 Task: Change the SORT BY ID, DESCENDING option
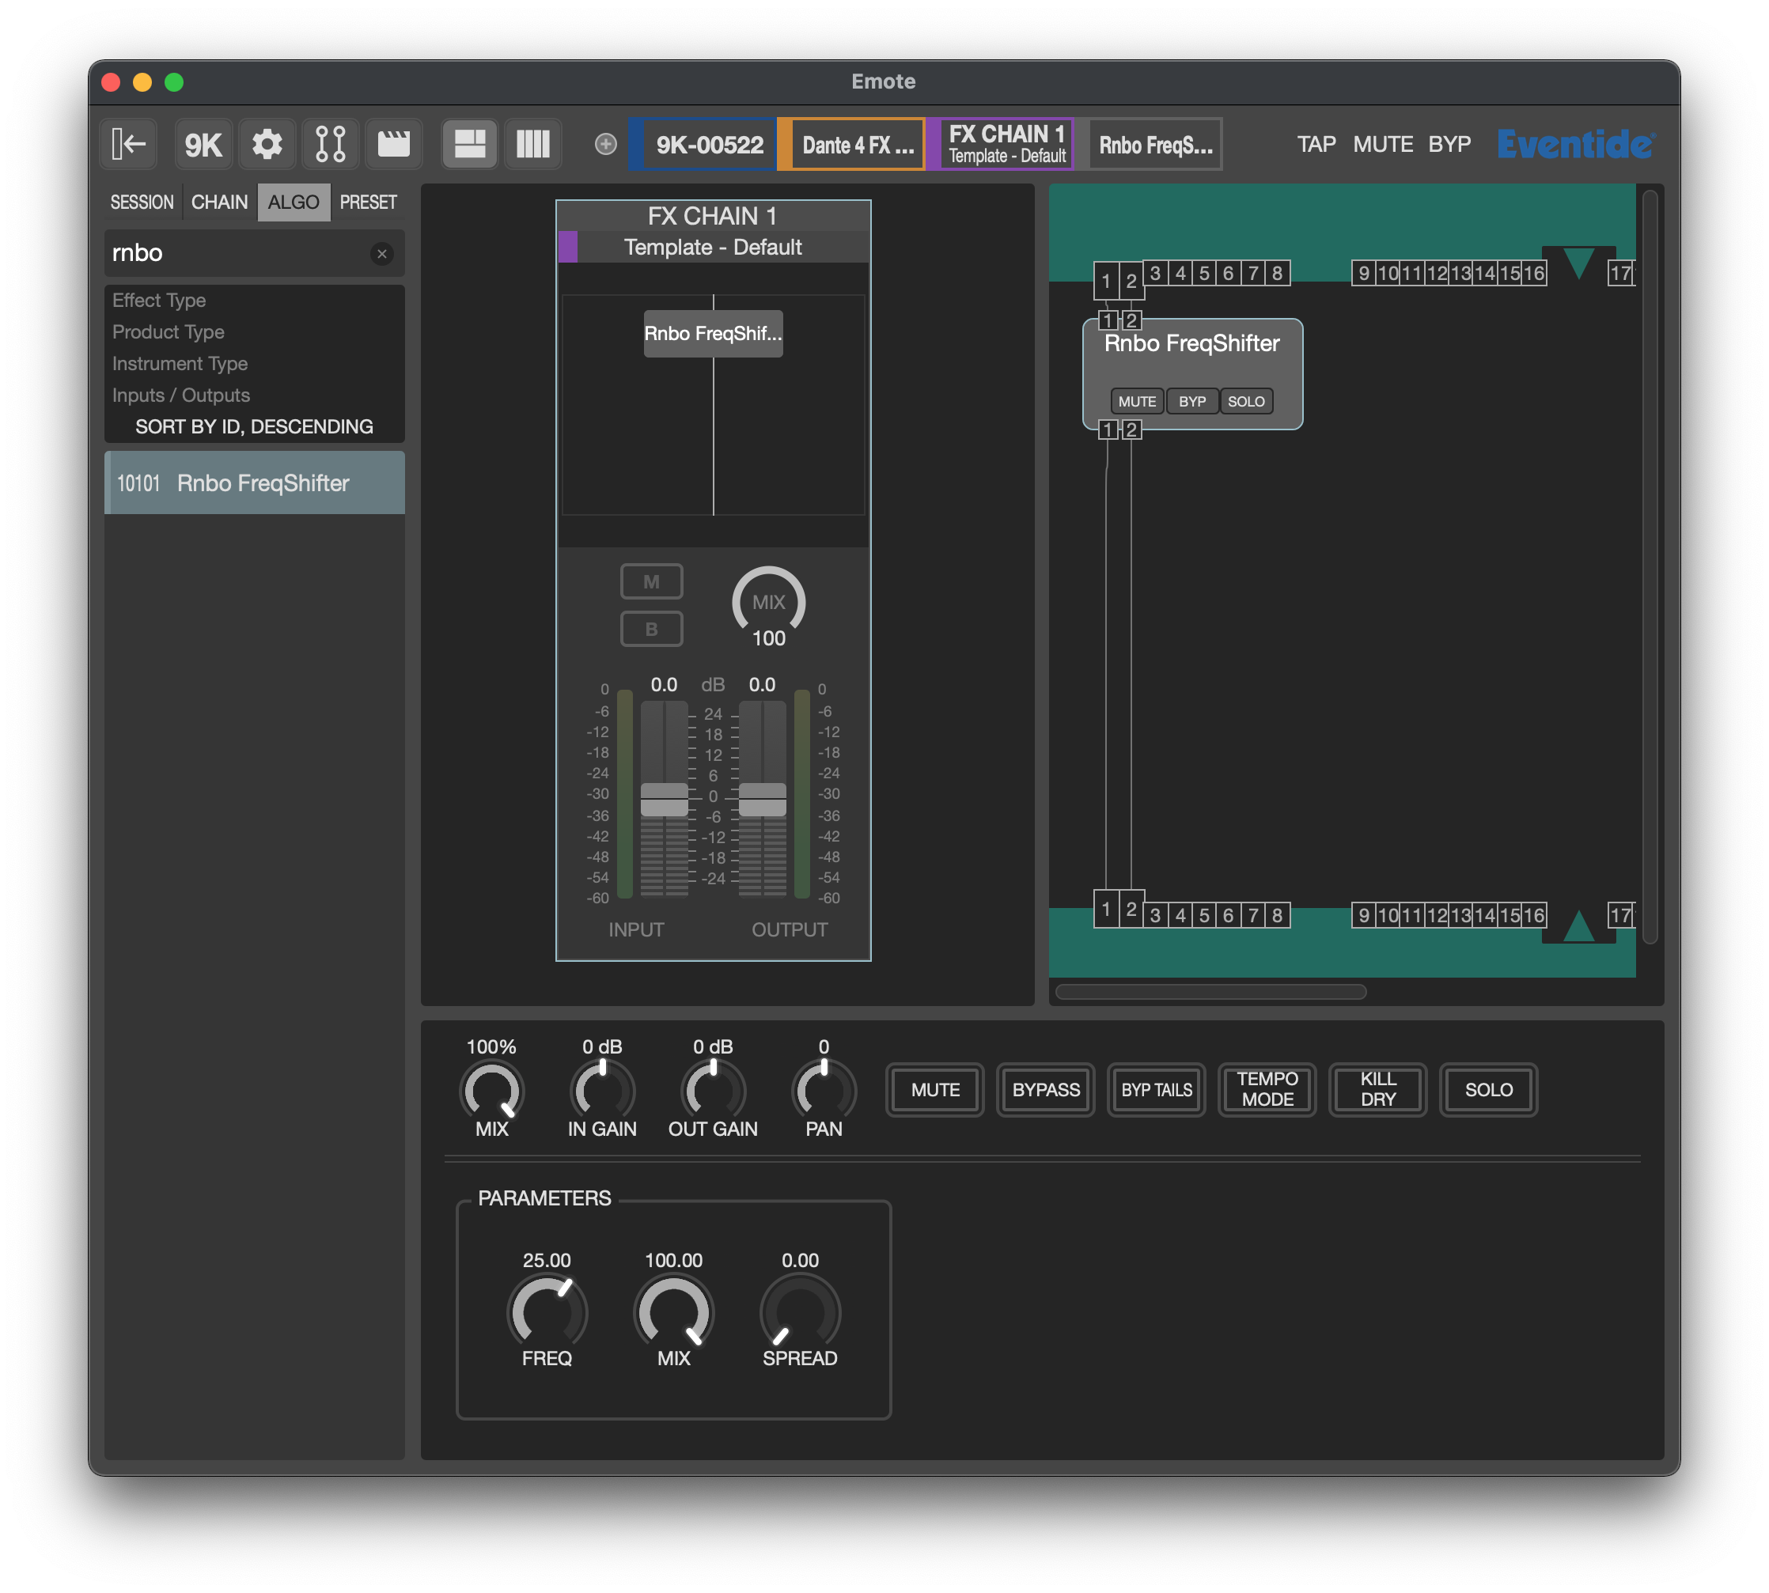tap(254, 426)
